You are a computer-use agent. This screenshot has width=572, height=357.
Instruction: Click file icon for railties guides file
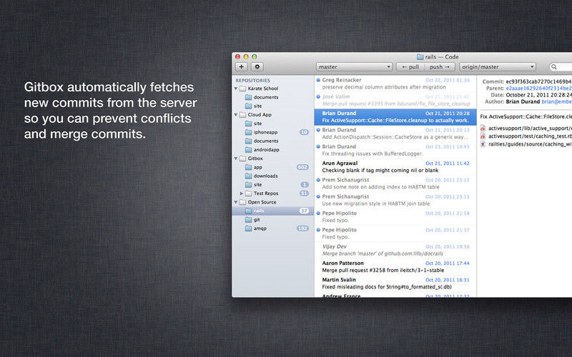(483, 144)
